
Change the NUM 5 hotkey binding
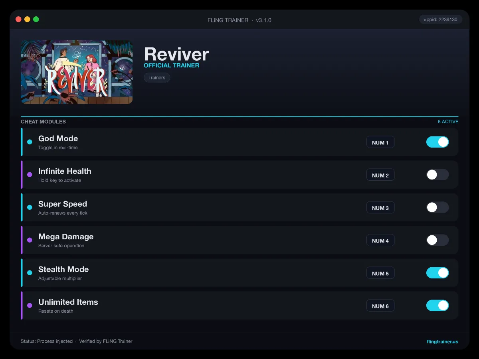[x=380, y=273]
